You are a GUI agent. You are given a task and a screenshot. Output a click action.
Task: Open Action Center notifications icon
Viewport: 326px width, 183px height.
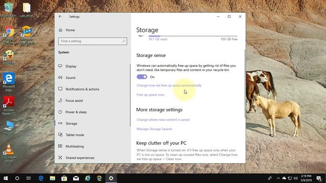(319, 178)
